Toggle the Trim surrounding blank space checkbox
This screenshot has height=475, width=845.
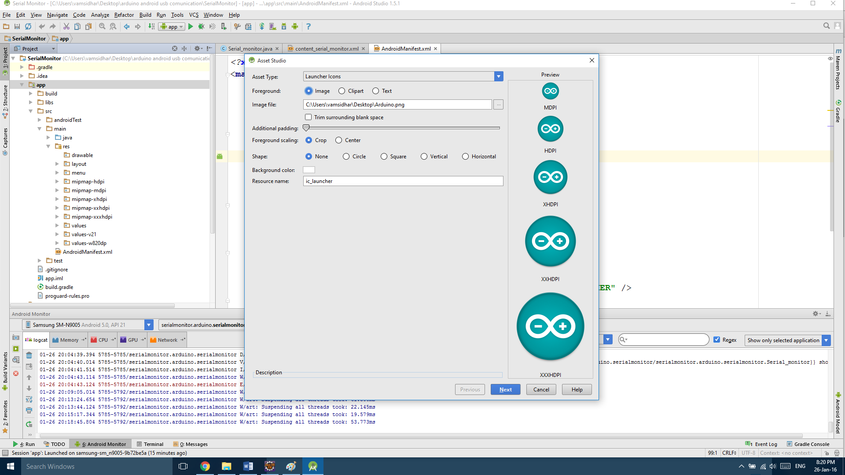click(308, 117)
